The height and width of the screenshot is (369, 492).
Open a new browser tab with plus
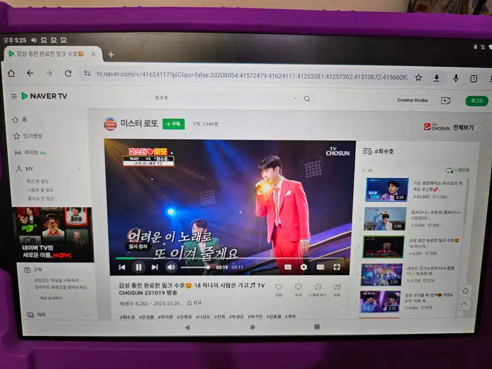coord(111,55)
